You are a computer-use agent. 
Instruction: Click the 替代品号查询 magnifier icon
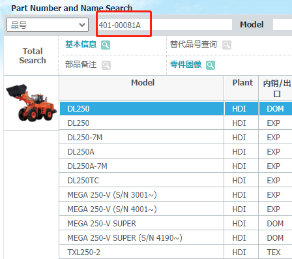227,45
